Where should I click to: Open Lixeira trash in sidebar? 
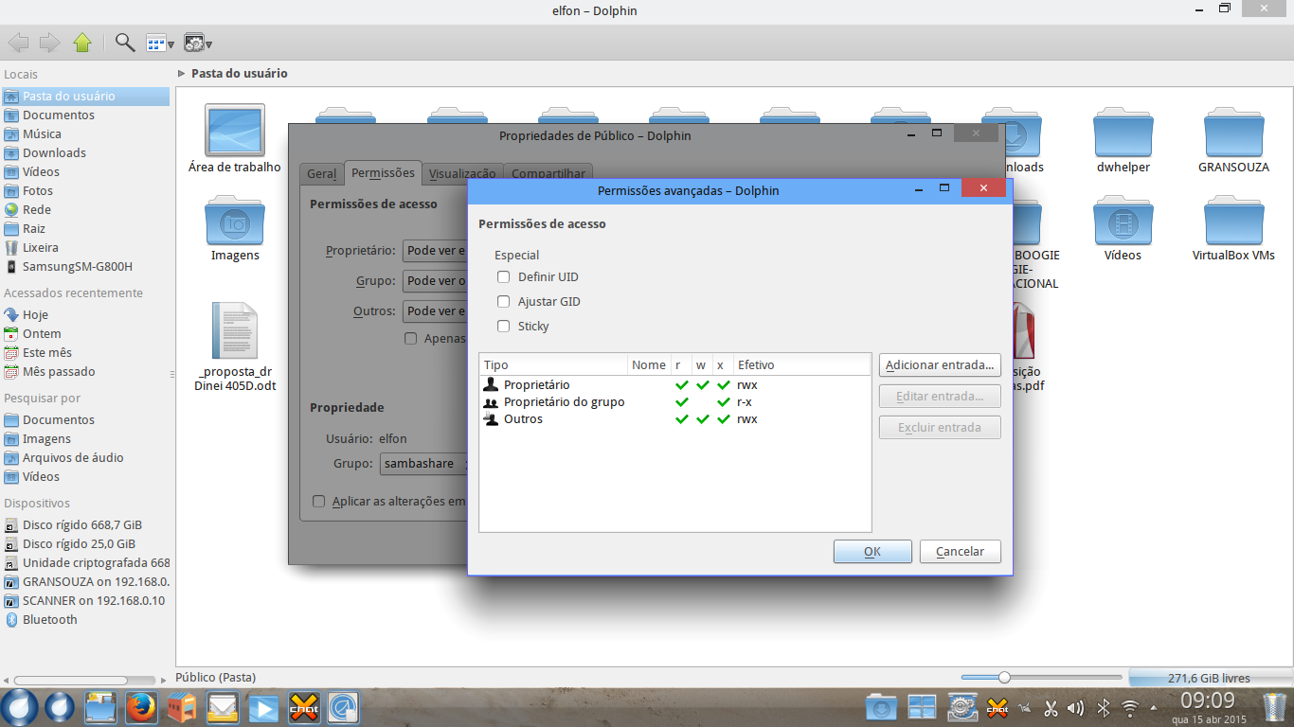pyautogui.click(x=41, y=247)
